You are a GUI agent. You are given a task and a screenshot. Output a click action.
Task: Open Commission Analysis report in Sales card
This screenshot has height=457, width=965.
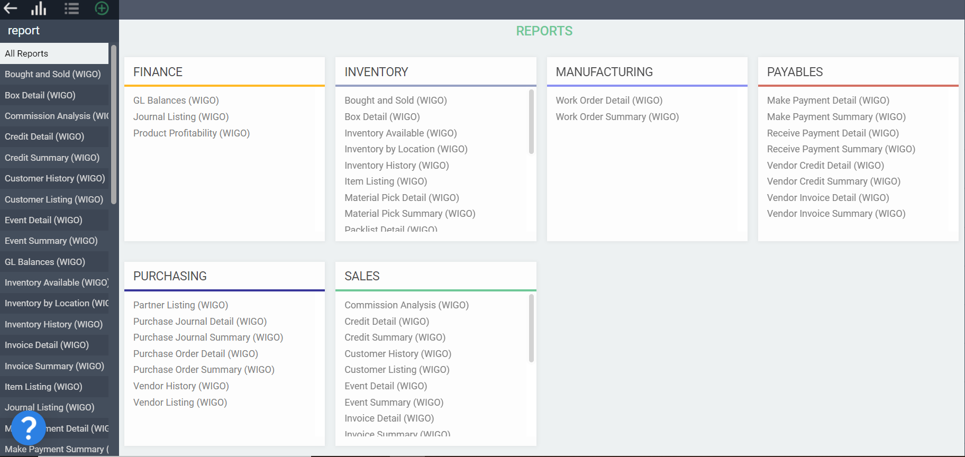406,305
